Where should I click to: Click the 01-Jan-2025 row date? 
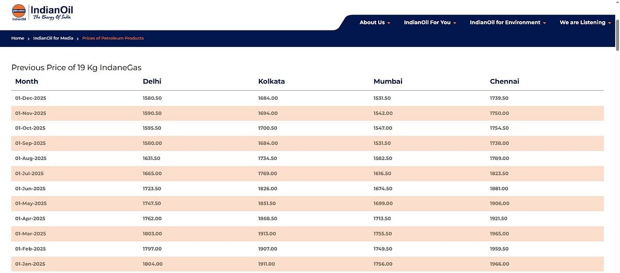(30, 264)
